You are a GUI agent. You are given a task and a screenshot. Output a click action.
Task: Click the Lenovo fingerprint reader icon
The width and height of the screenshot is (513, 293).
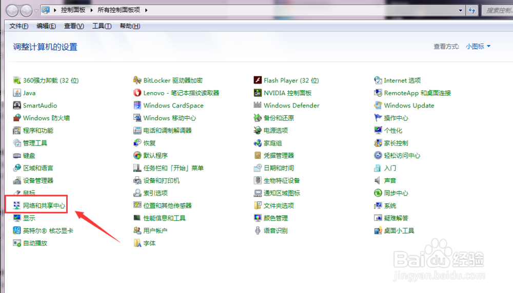point(137,93)
